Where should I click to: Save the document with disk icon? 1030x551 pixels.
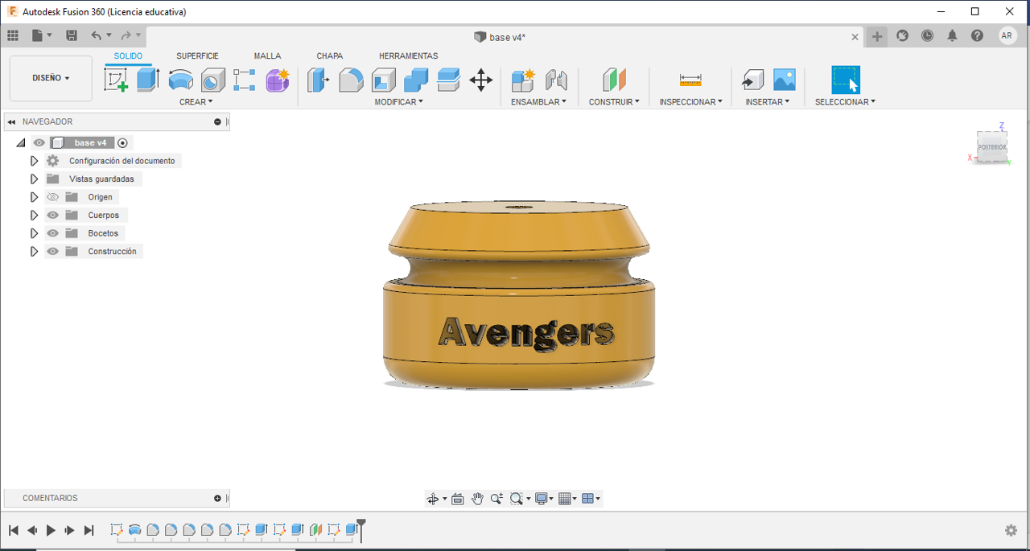(72, 35)
